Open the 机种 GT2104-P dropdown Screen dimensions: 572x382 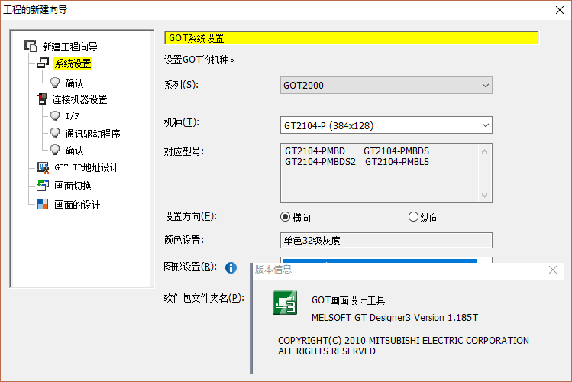coord(386,125)
